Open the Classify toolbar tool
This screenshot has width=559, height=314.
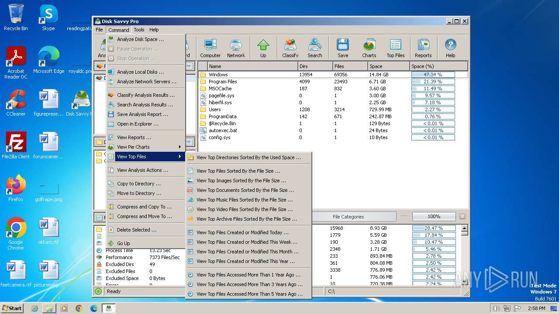point(290,48)
